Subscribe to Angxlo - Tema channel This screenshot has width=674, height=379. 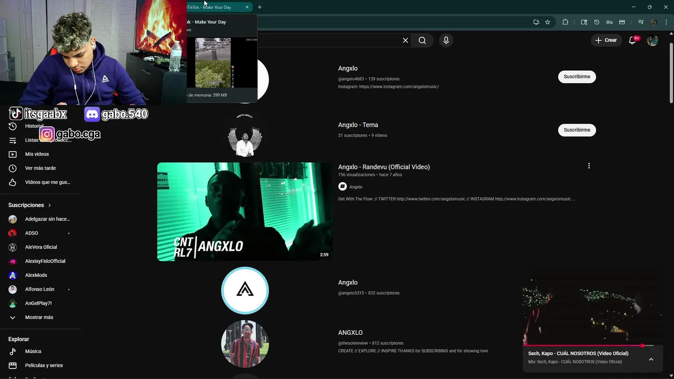[577, 130]
